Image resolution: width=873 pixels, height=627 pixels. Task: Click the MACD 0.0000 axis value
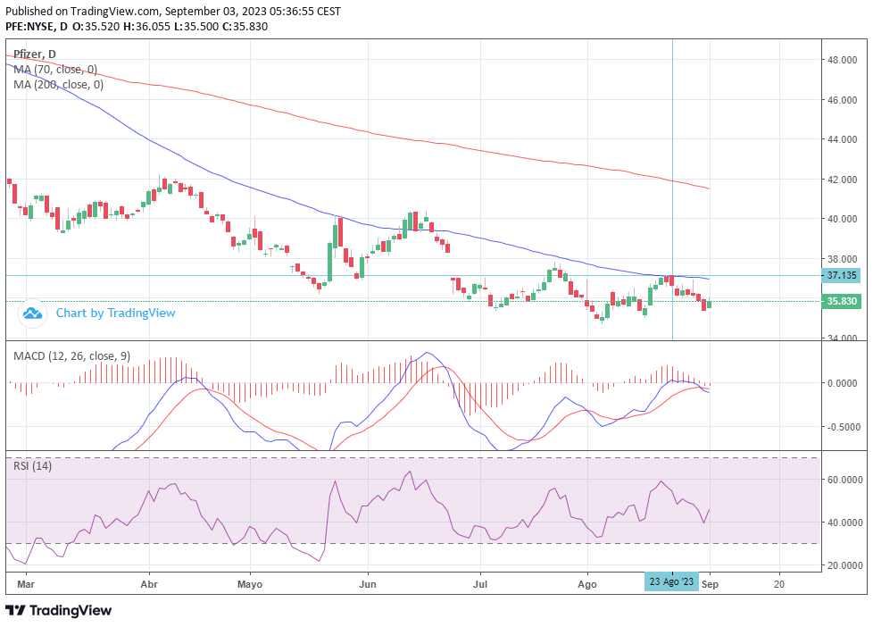coord(842,383)
